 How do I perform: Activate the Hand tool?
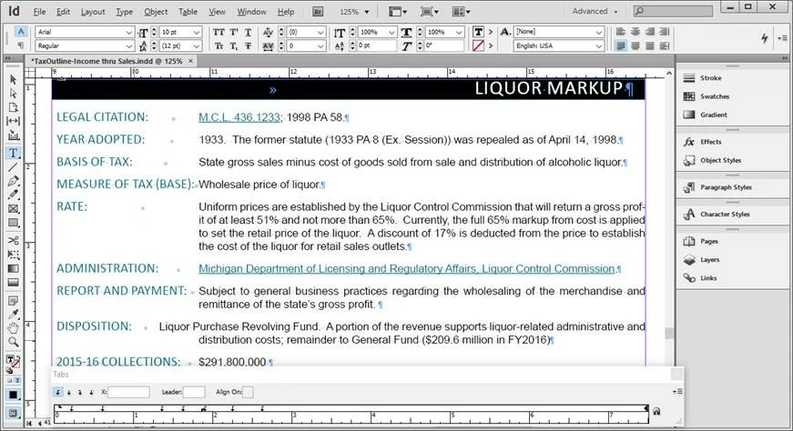[x=13, y=328]
